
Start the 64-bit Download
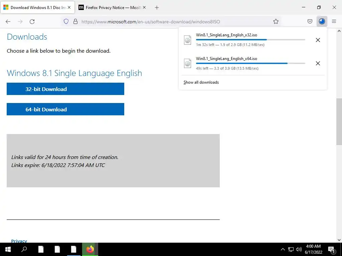click(x=65, y=109)
